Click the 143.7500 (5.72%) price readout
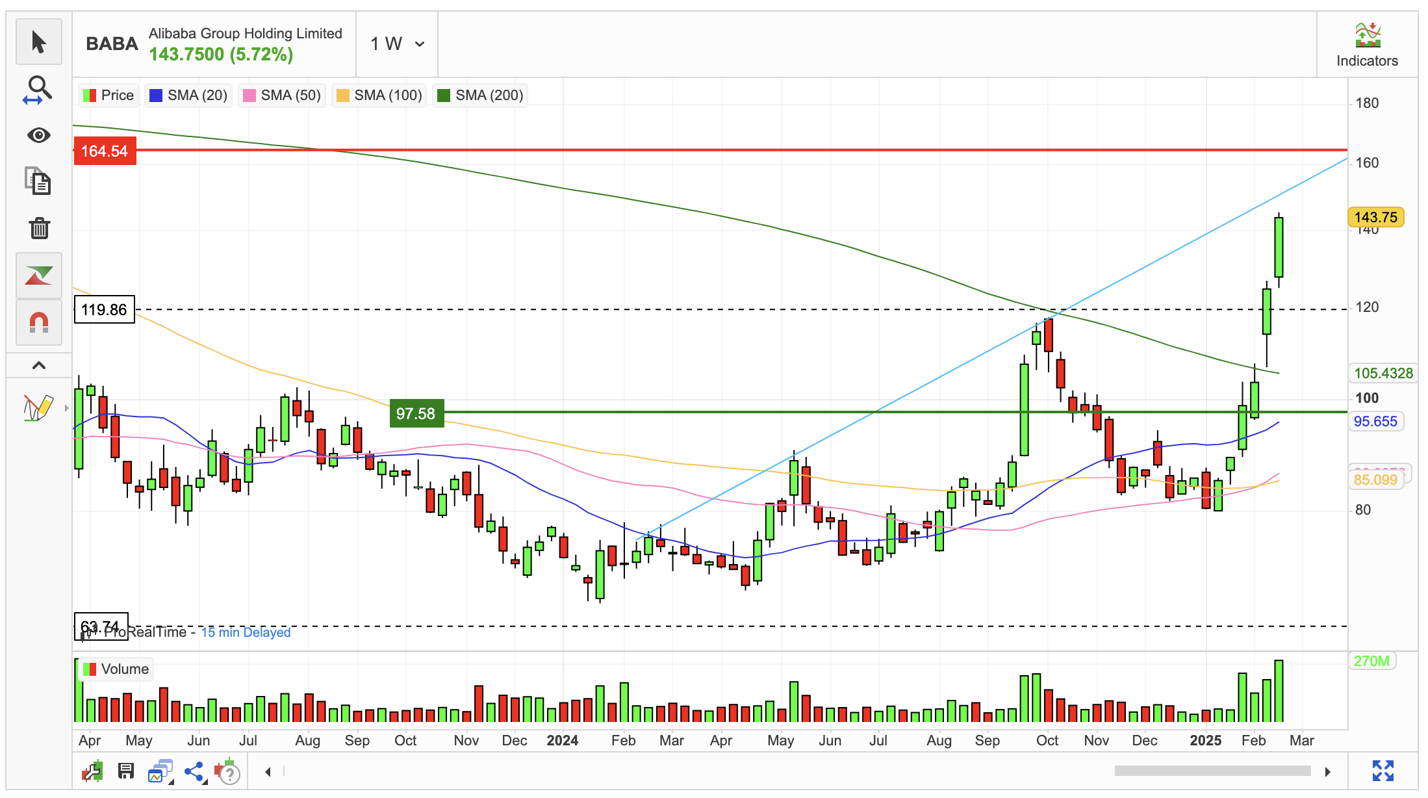Viewport: 1428px width, 798px height. [221, 54]
